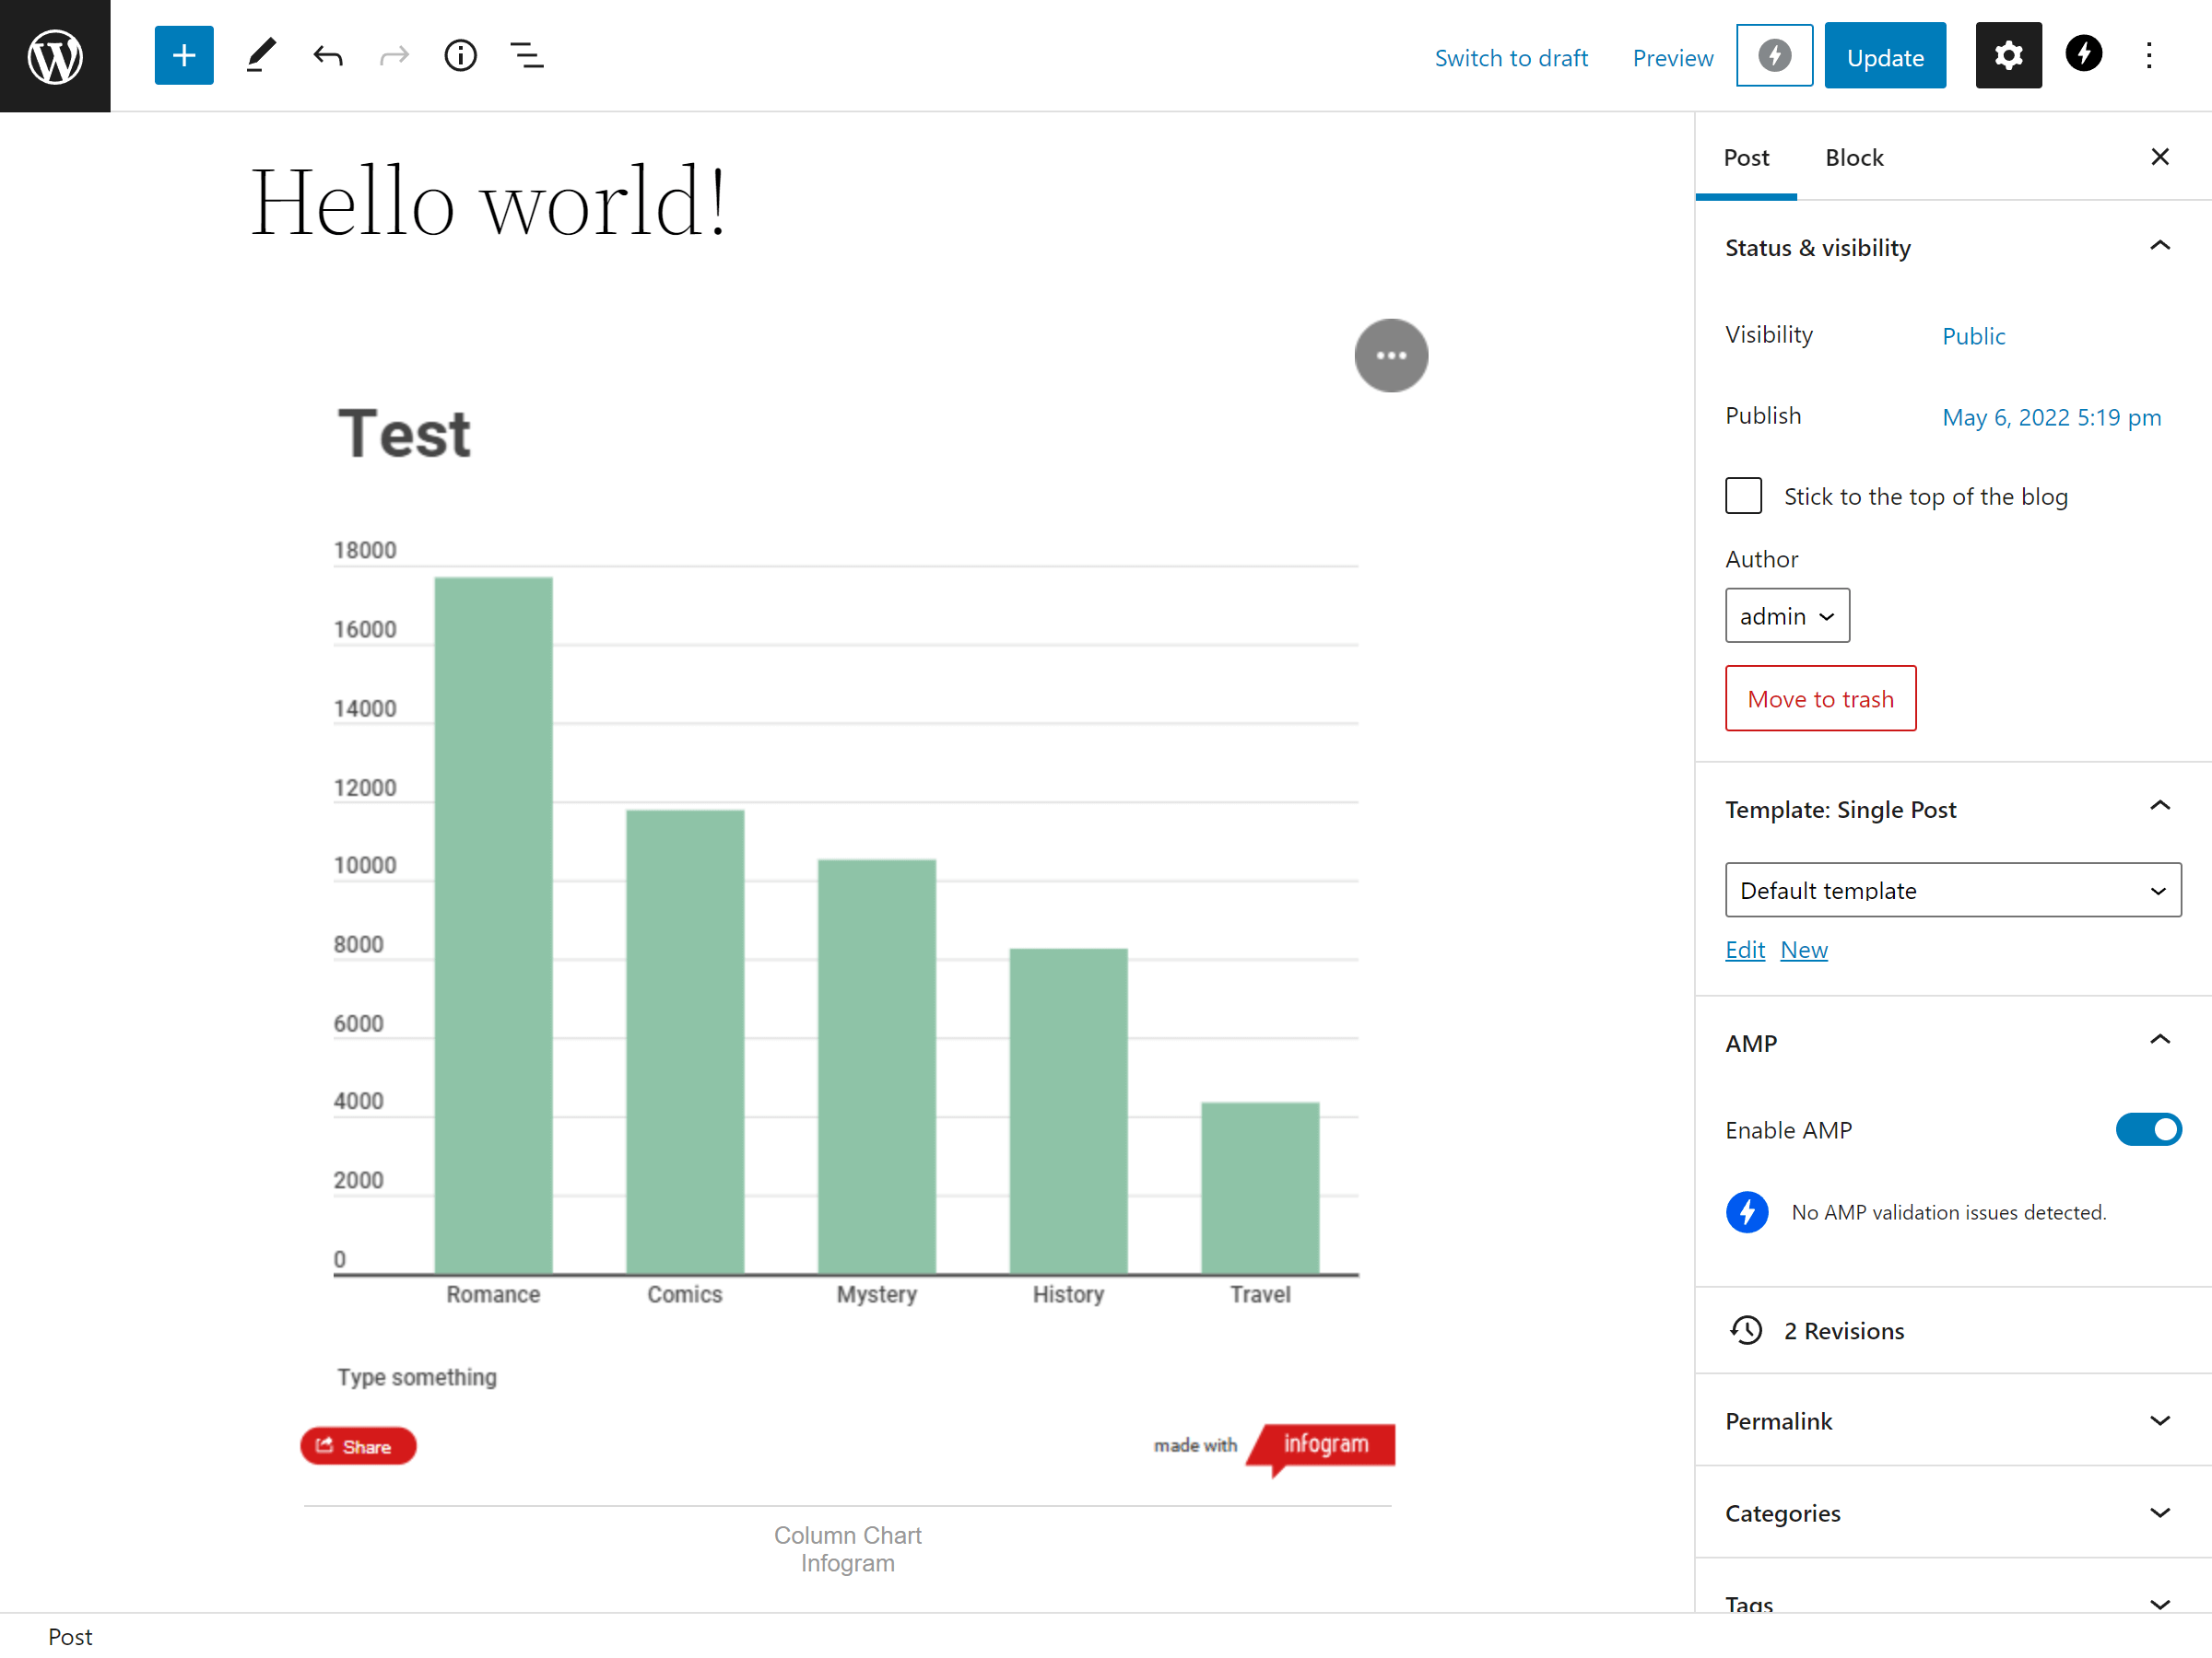Click the Type something text in chart

tap(417, 1377)
